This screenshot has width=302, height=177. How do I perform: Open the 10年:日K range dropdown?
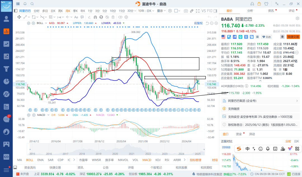click(x=146, y=11)
